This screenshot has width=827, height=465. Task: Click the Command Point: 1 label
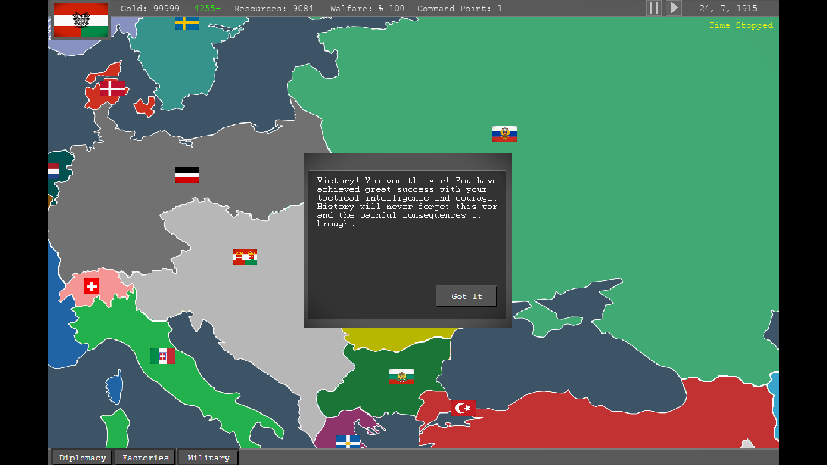(x=459, y=9)
